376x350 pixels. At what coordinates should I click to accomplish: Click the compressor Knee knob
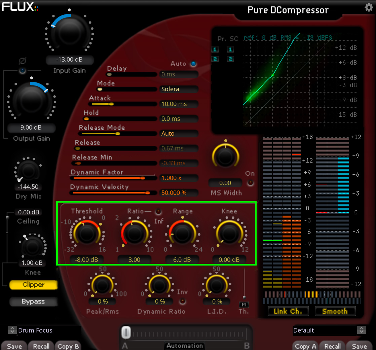[229, 234]
